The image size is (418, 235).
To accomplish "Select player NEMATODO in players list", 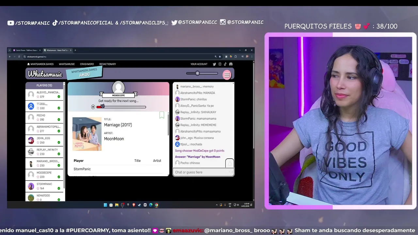I will coord(44,197).
